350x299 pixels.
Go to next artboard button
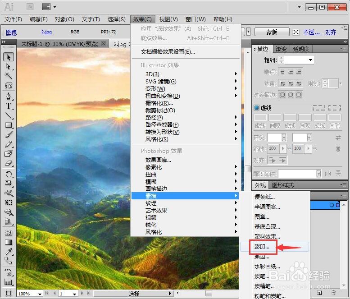pos(82,293)
